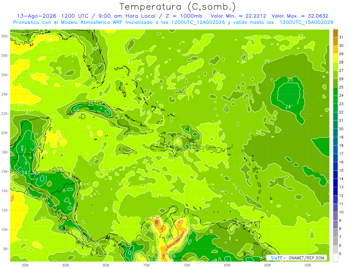
Task: Click the "8N" latitude label
Action: click(x=6, y=249)
